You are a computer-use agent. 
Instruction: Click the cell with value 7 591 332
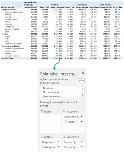tap(83, 58)
